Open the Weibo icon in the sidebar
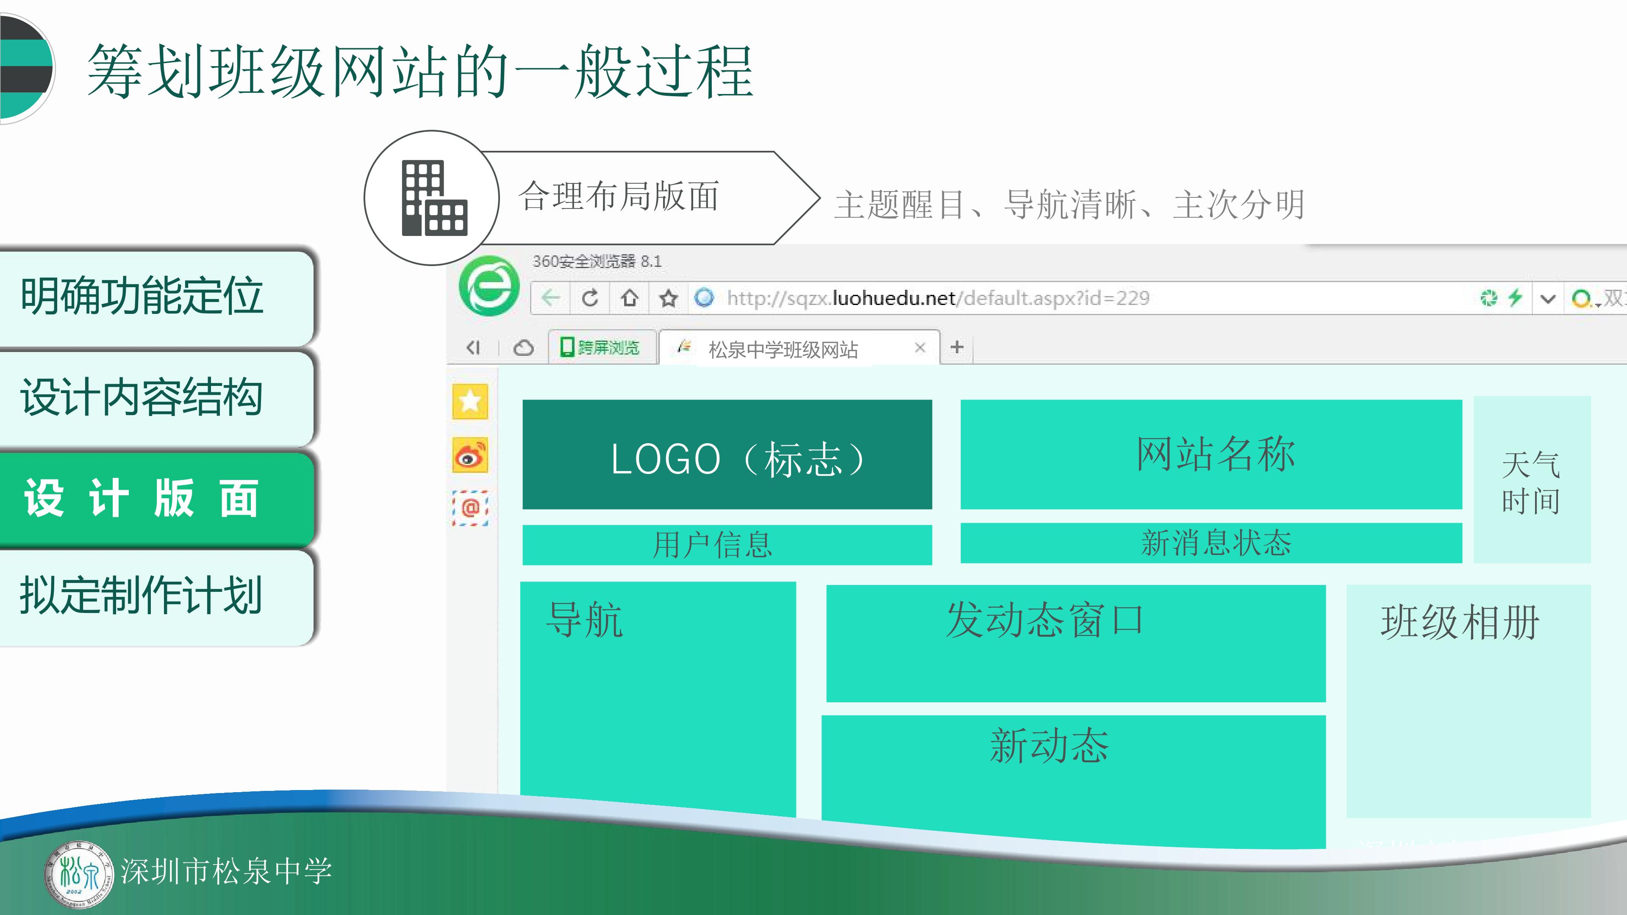 point(470,455)
